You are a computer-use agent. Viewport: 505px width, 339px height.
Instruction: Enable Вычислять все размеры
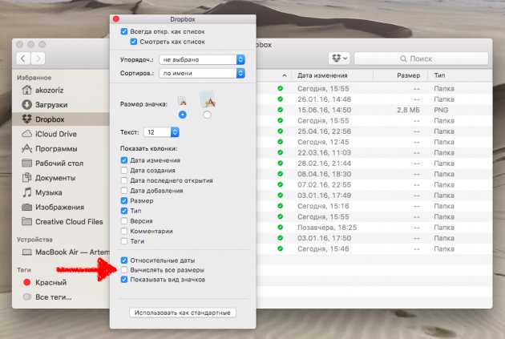(124, 270)
